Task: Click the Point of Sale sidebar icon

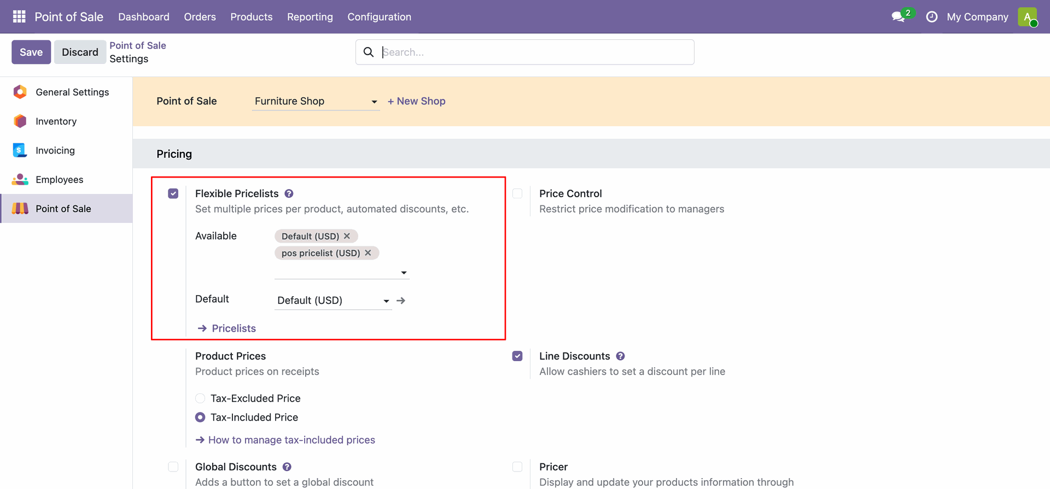Action: coord(20,208)
